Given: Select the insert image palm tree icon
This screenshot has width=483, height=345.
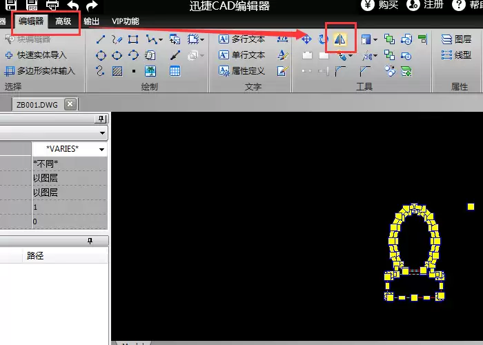Looking at the screenshot, I should point(150,71).
